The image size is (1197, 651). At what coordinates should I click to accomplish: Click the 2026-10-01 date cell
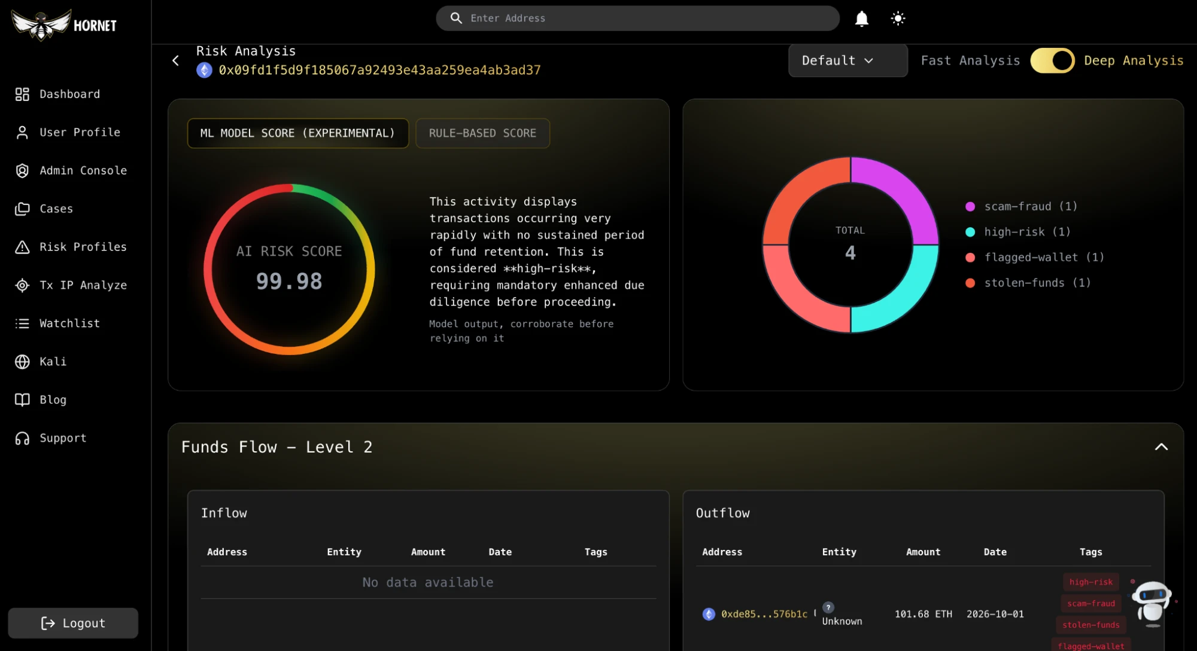coord(995,614)
